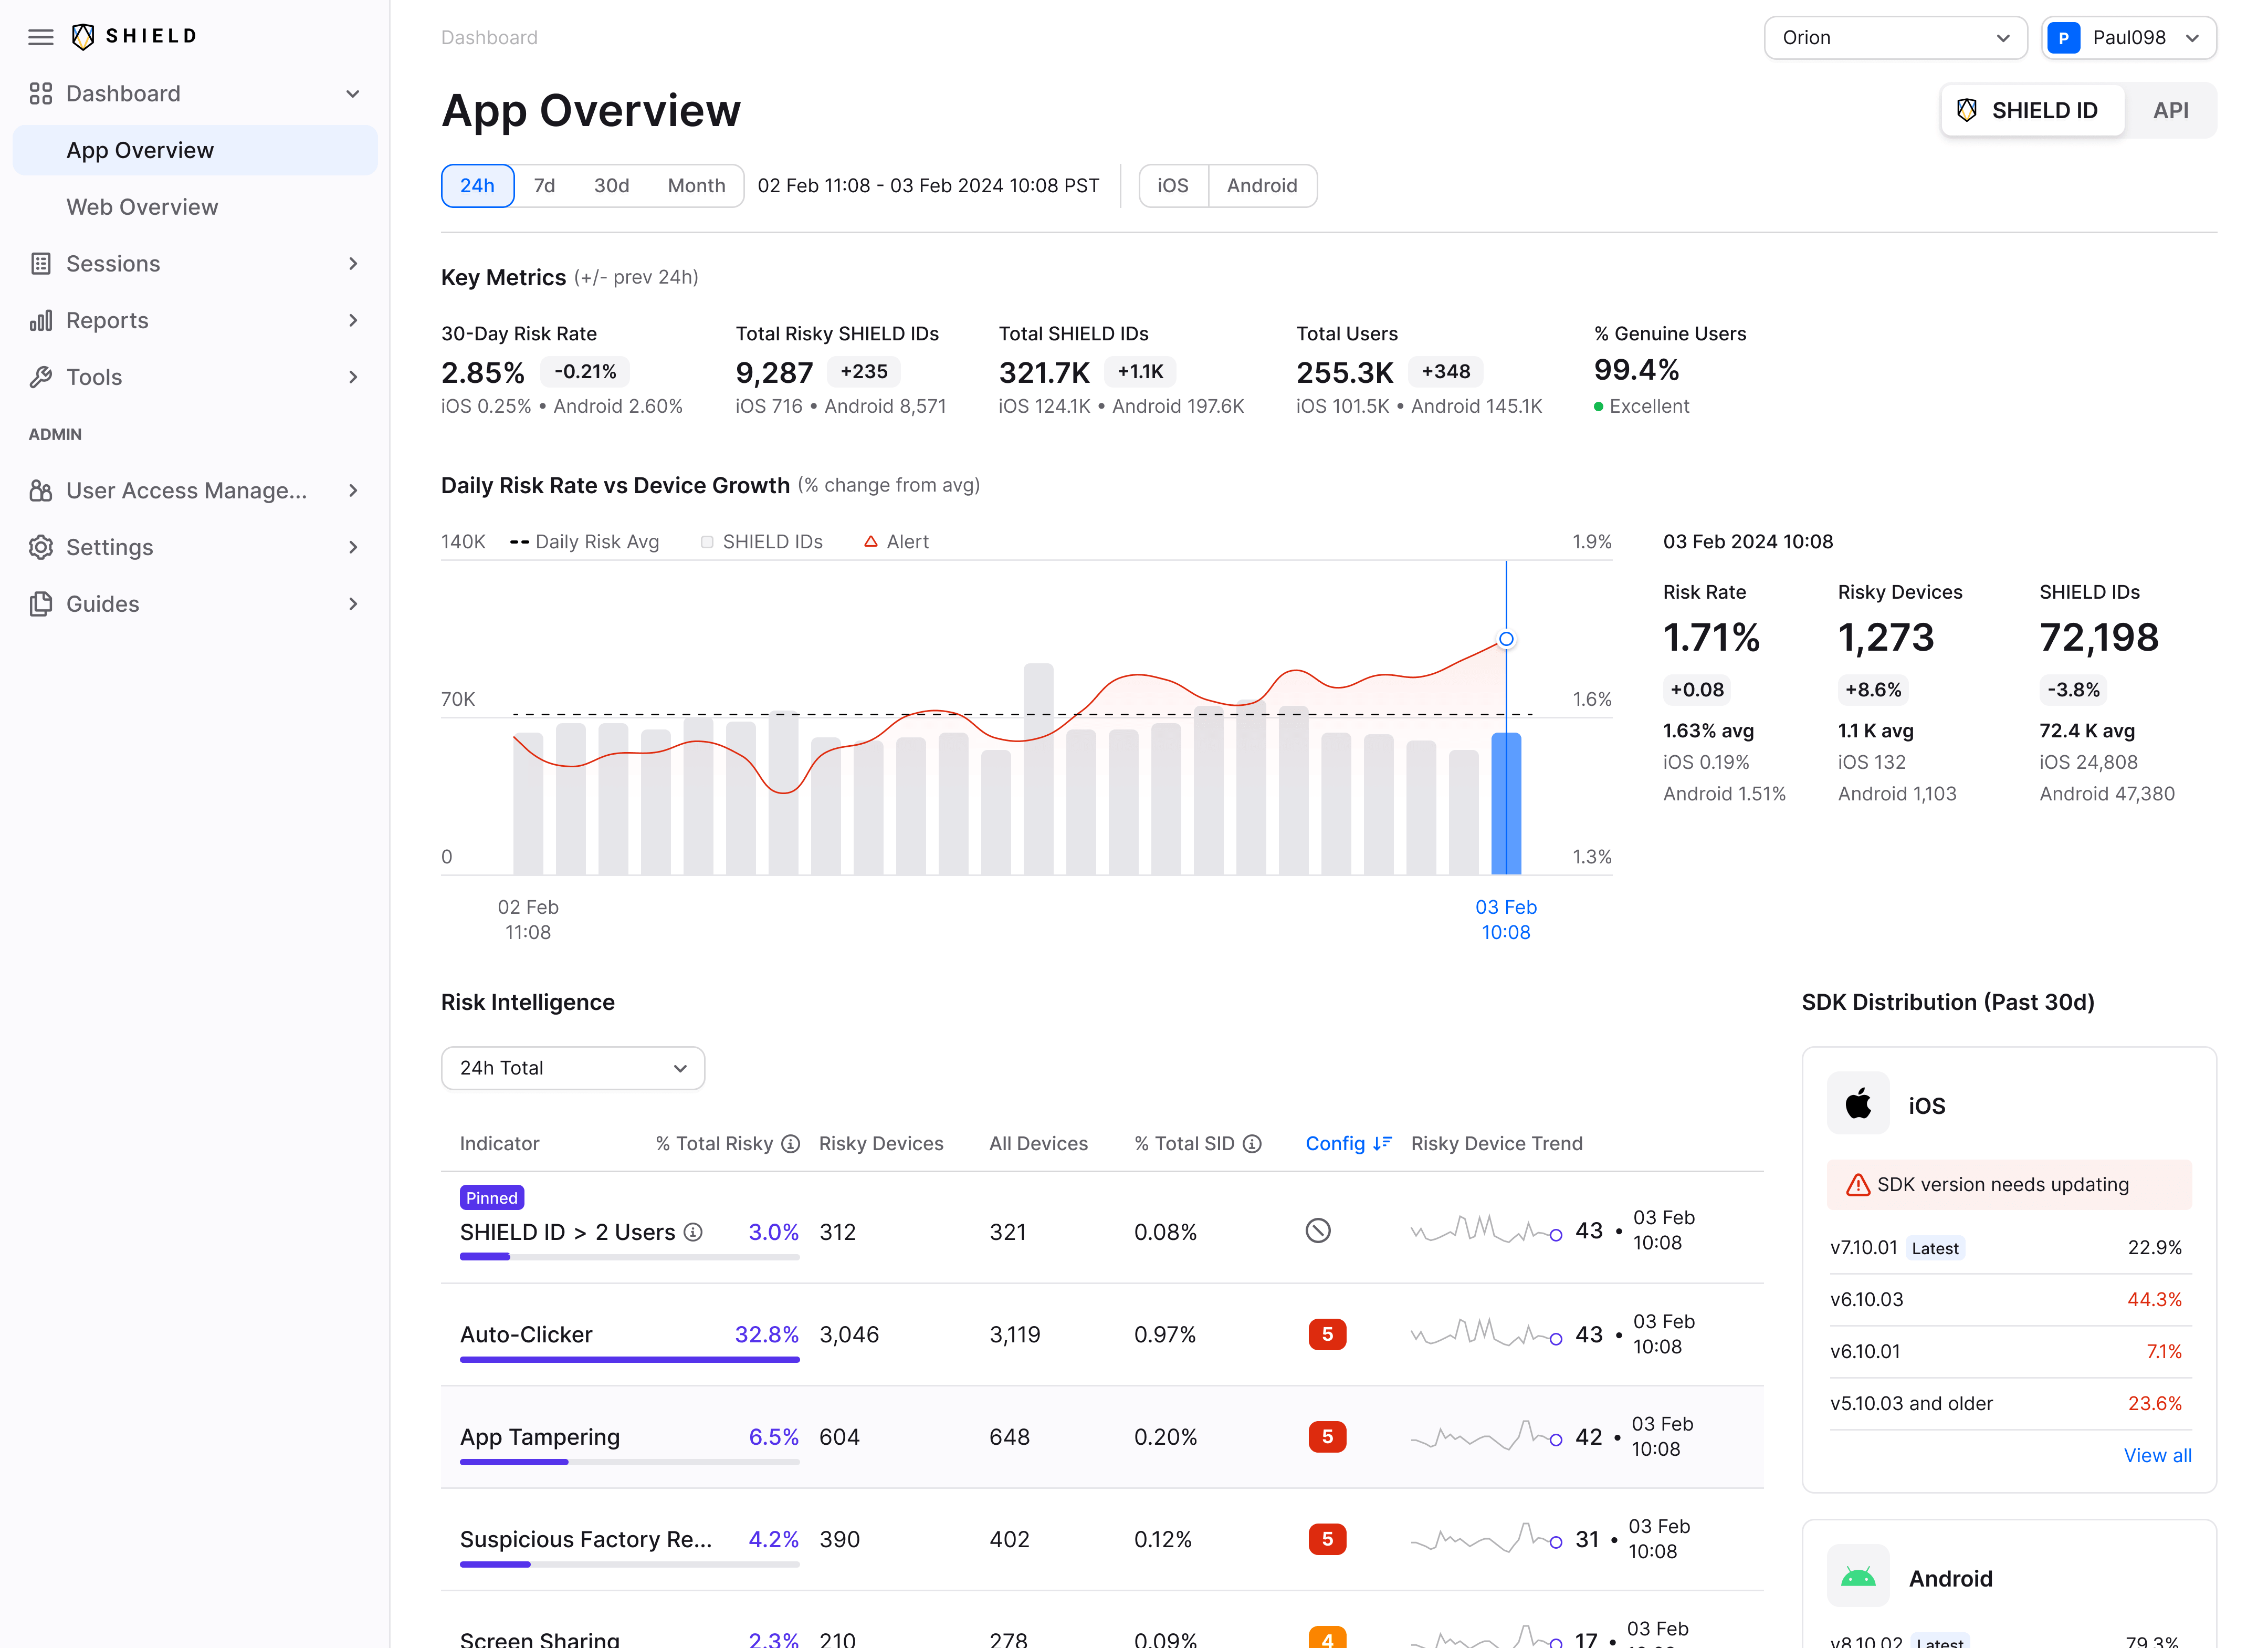Open the App Tampering indicator row
The height and width of the screenshot is (1648, 2268).
1102,1437
